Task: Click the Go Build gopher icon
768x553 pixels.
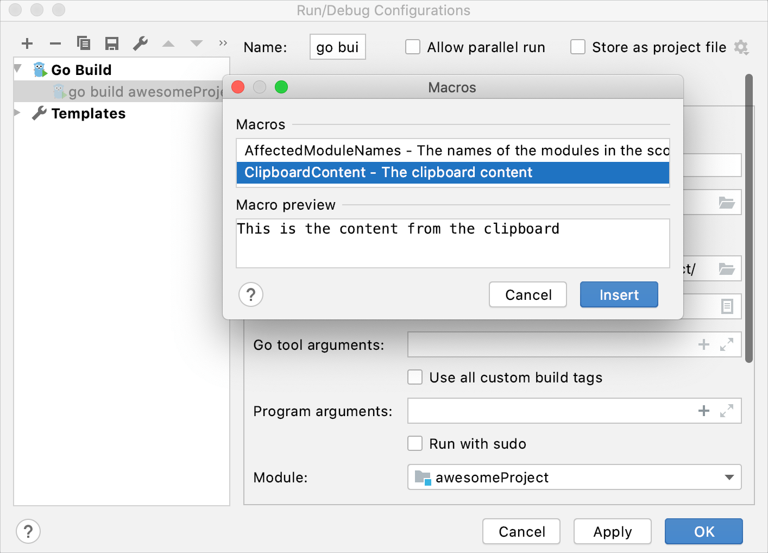Action: click(x=40, y=70)
